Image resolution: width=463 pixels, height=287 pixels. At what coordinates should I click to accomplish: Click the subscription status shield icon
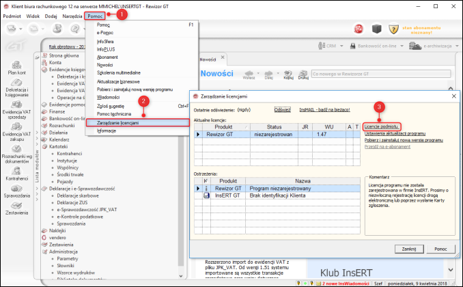click(x=393, y=29)
